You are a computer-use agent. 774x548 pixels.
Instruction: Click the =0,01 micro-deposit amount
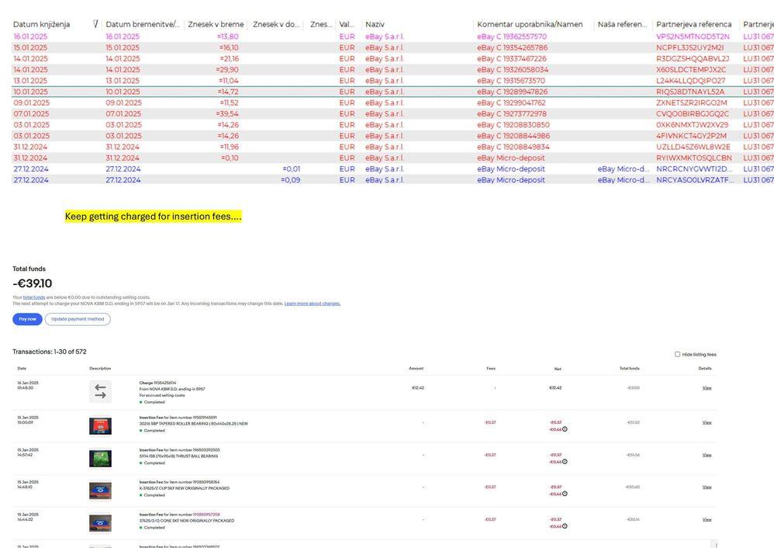pyautogui.click(x=292, y=169)
